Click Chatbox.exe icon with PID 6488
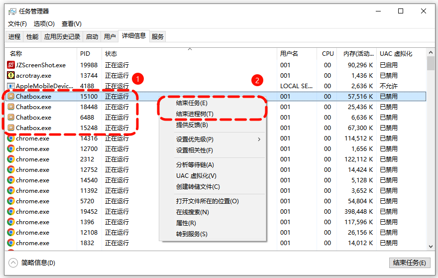The width and height of the screenshot is (438, 278). [10, 117]
